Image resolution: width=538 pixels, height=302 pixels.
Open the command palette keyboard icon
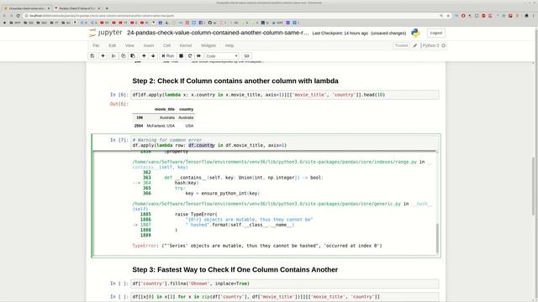(246, 56)
